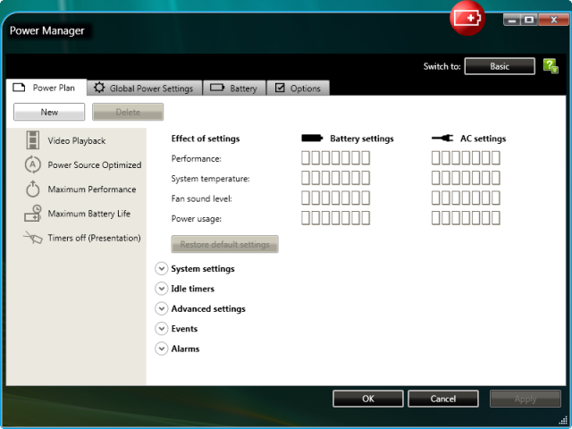Screen dimensions: 572x429
Task: Expand System settings section
Action: [x=161, y=268]
